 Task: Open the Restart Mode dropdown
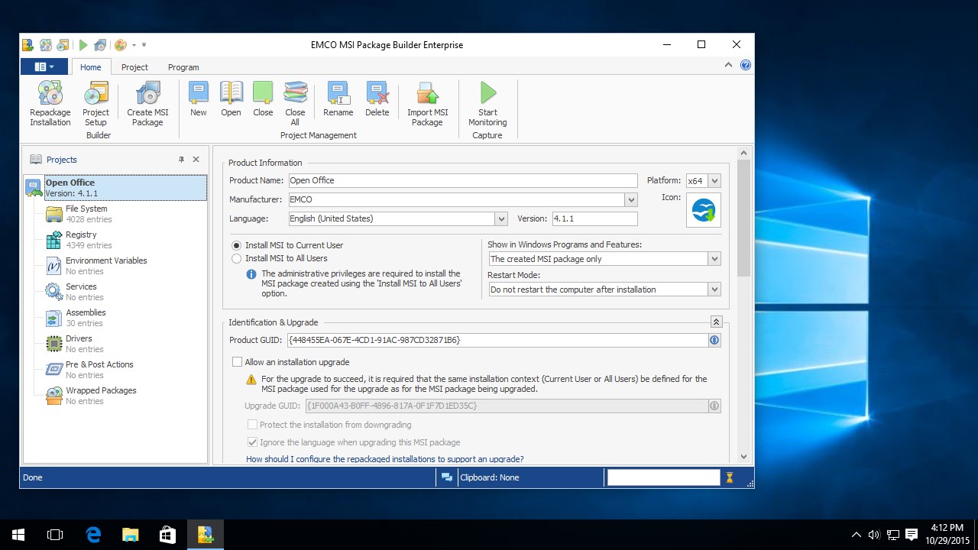[x=714, y=290]
